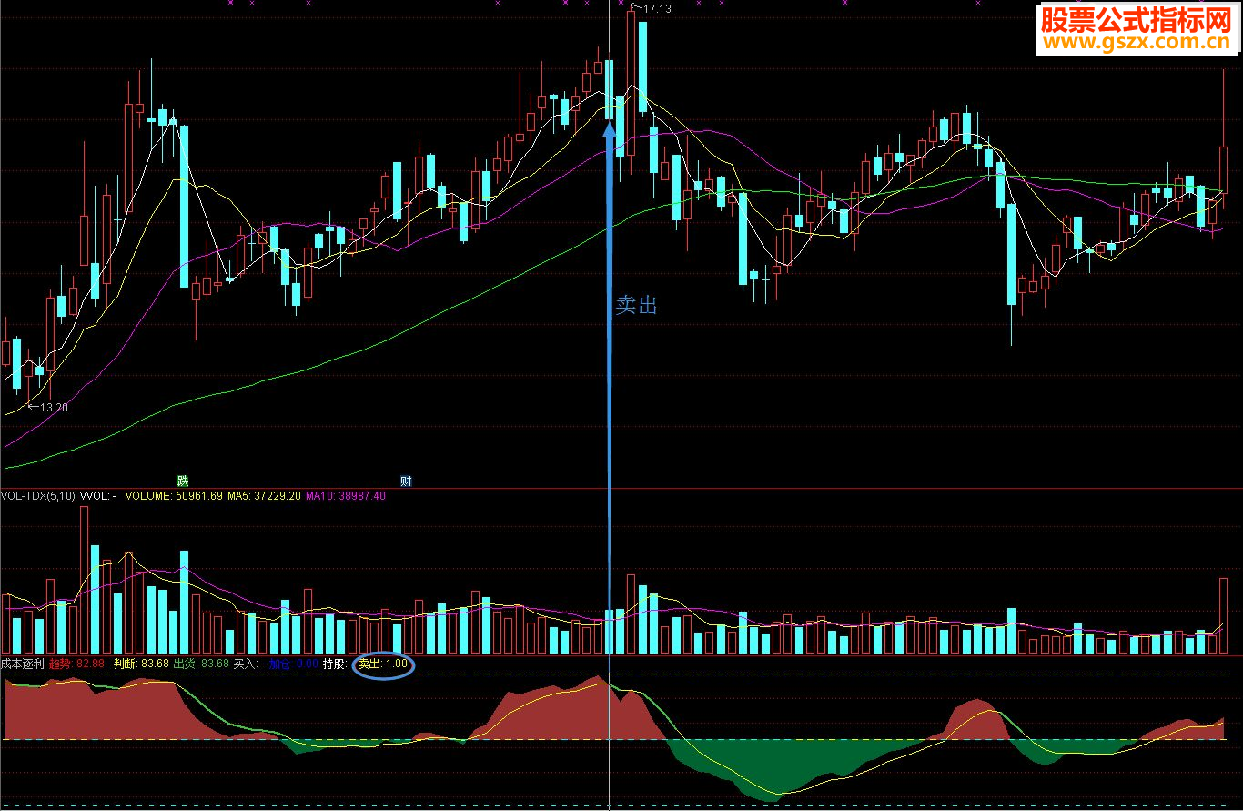Image resolution: width=1243 pixels, height=811 pixels.
Task: Select the MA5: 37229.20 volume average value
Action: (x=264, y=496)
